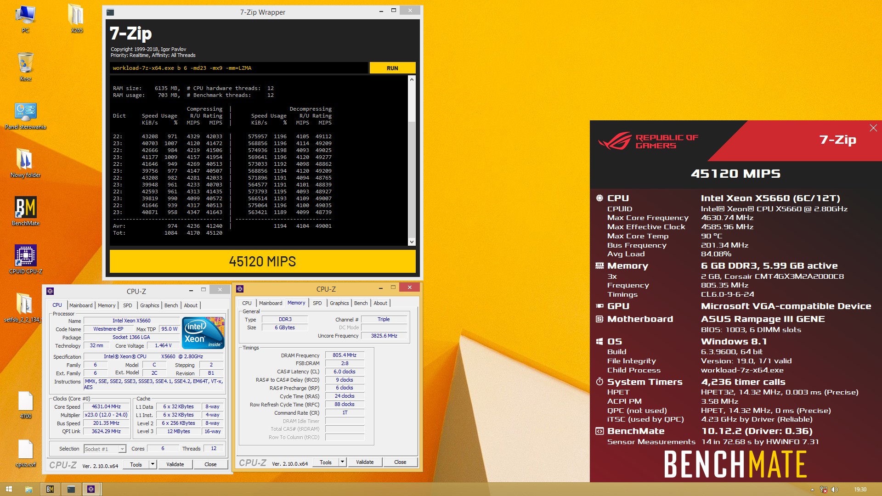Expand Tools arrow in Memory CPU-Z window
The width and height of the screenshot is (882, 496).
click(343, 462)
